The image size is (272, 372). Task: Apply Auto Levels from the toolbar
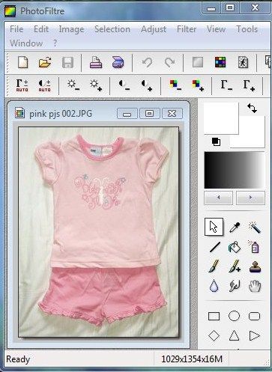click(22, 85)
